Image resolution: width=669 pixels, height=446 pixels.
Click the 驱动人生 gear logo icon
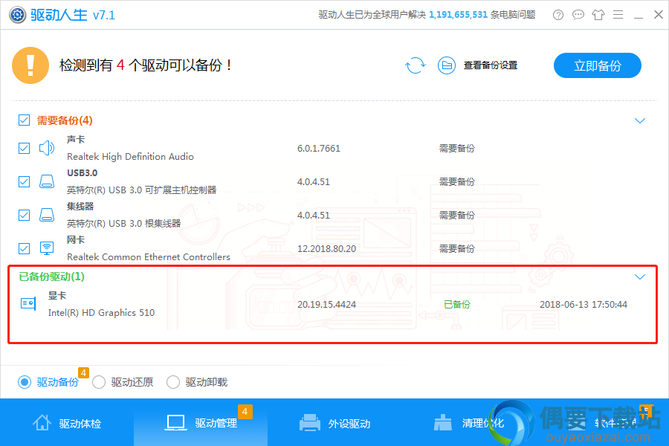(18, 15)
